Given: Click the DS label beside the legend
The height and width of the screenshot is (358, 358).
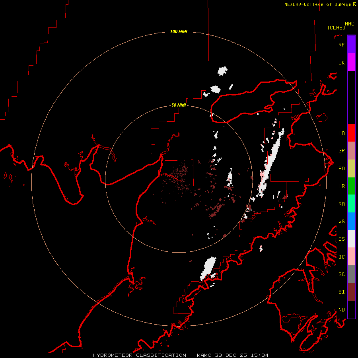Looking at the screenshot, I should coord(341,239).
